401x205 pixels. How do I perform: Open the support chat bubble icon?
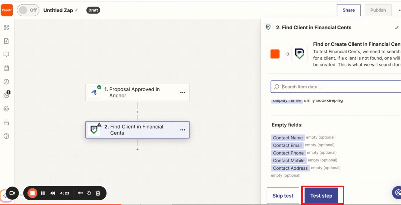click(397, 193)
